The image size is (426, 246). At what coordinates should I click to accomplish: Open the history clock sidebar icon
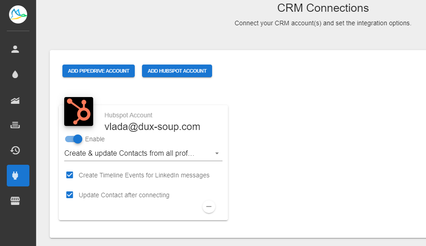point(15,150)
